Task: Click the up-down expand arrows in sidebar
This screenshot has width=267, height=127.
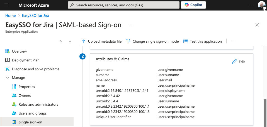Action: 61,41
